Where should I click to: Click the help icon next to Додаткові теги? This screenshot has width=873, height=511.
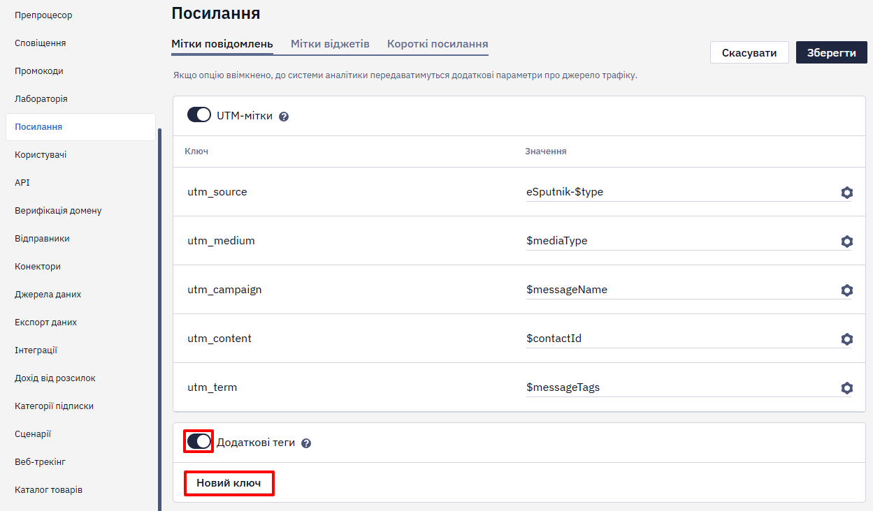click(x=306, y=443)
